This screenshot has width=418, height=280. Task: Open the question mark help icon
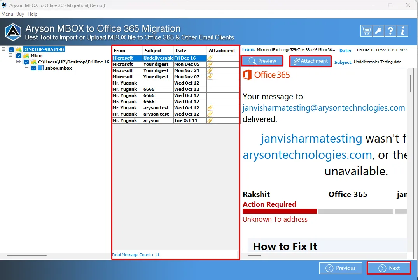click(390, 31)
